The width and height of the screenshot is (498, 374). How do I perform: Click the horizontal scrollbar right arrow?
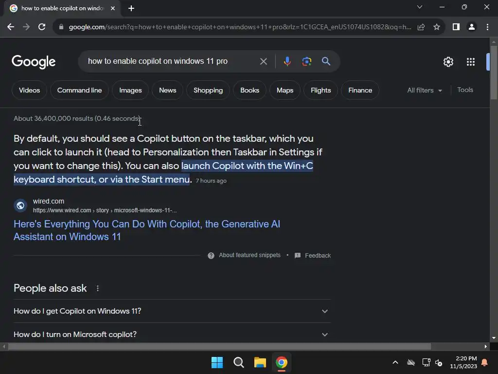[x=486, y=346]
